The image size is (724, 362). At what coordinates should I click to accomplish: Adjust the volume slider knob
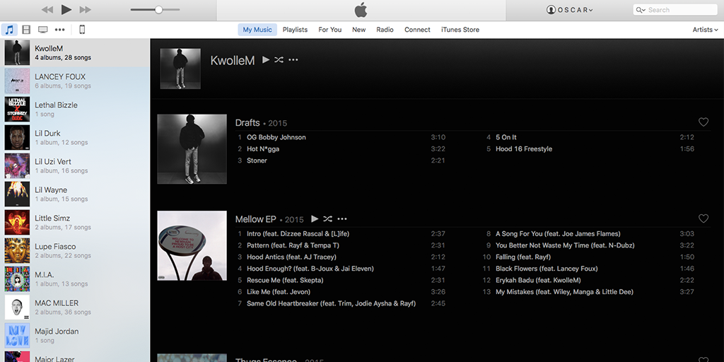pos(158,10)
